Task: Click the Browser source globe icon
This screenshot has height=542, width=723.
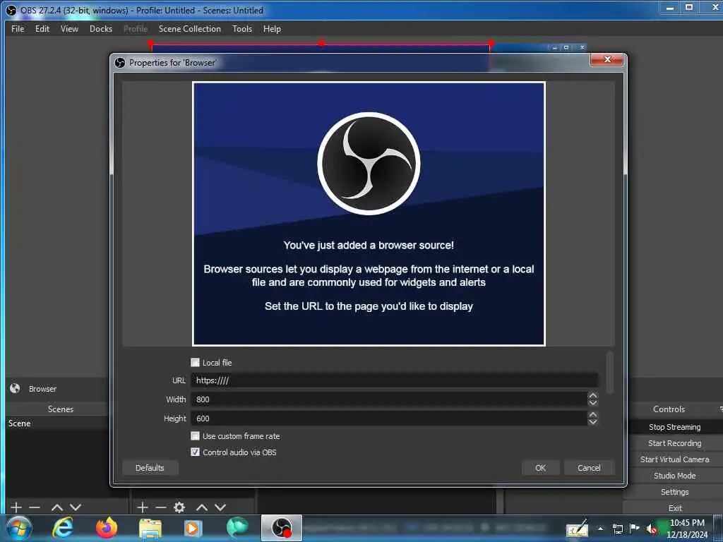Action: 15,389
